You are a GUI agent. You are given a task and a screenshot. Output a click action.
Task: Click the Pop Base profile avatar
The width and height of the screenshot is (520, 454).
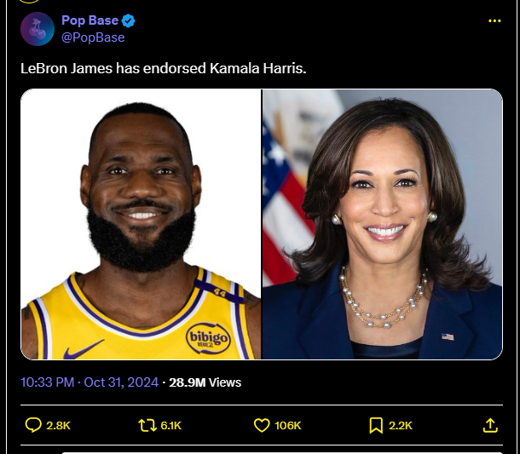38,29
